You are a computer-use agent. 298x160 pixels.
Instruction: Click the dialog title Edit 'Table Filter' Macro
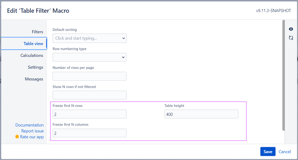point(38,11)
